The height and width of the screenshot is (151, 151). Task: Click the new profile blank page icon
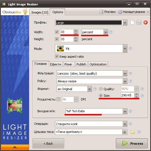click(x=132, y=22)
